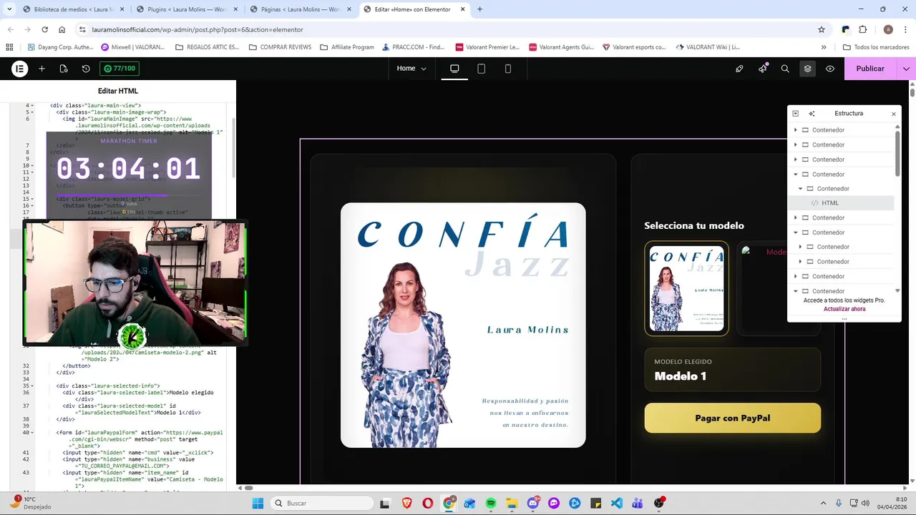Close the Estructura panel

[893, 114]
